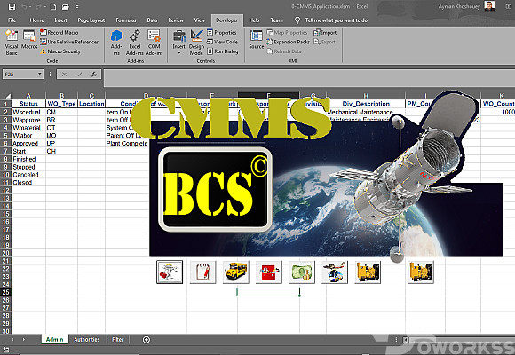
Task: Click the WO_Type header cell
Action: tap(61, 104)
